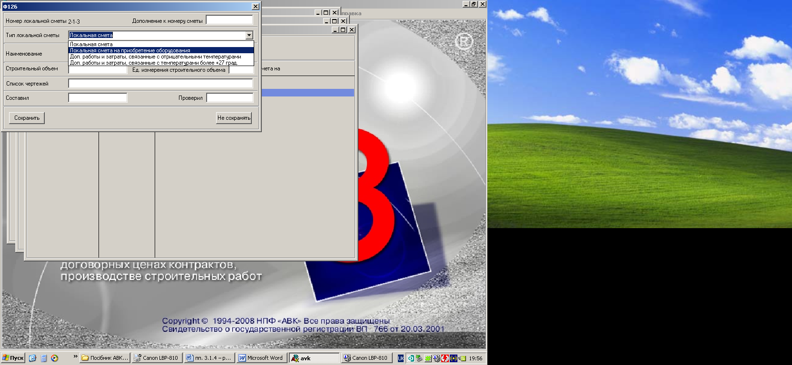Select the first 'Локальная смета' list option
Screen dimensions: 792x365
[x=161, y=44]
